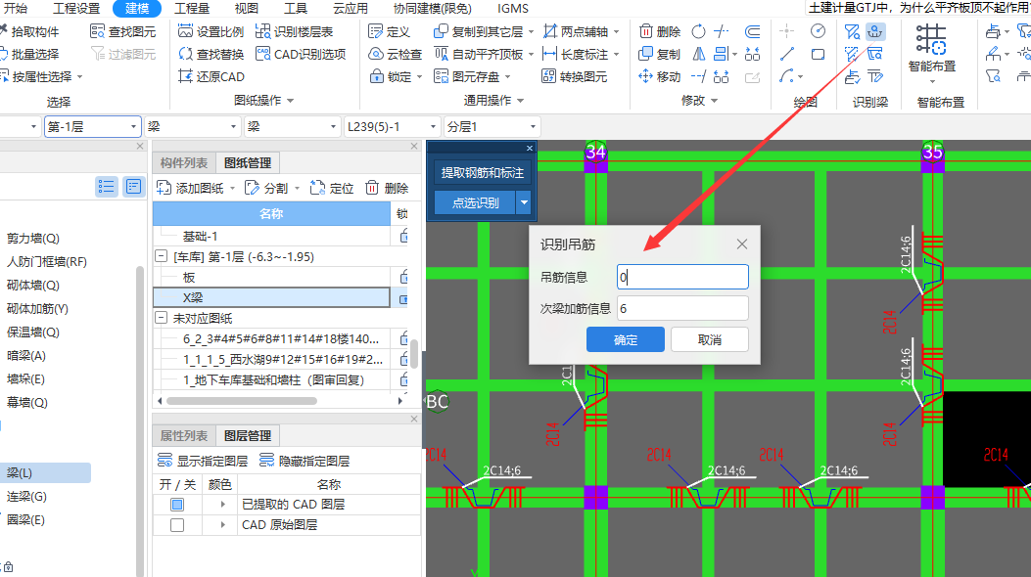Select 连梁(G) in component tree
Viewport: 1031px width, 577px height.
pyautogui.click(x=27, y=496)
